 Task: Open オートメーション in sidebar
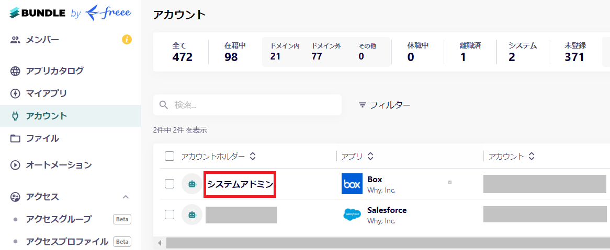59,165
